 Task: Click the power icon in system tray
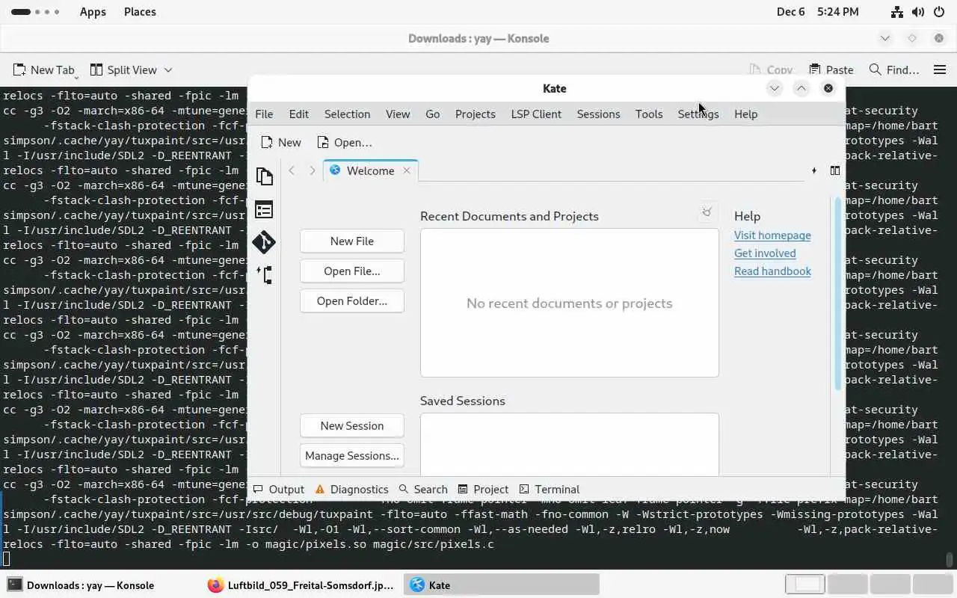coord(939,11)
